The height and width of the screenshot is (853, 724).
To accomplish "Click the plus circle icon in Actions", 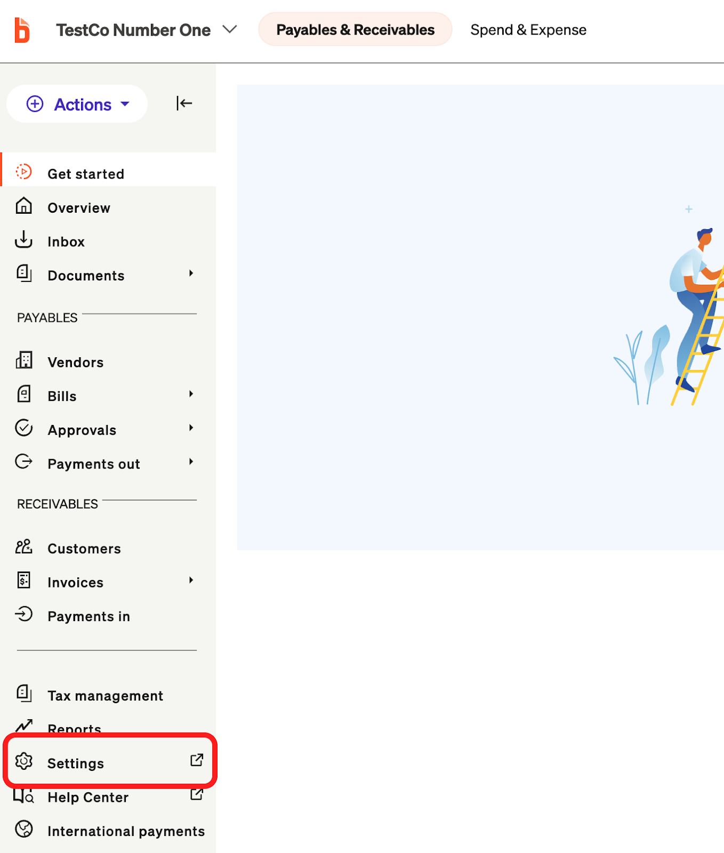I will click(x=35, y=104).
